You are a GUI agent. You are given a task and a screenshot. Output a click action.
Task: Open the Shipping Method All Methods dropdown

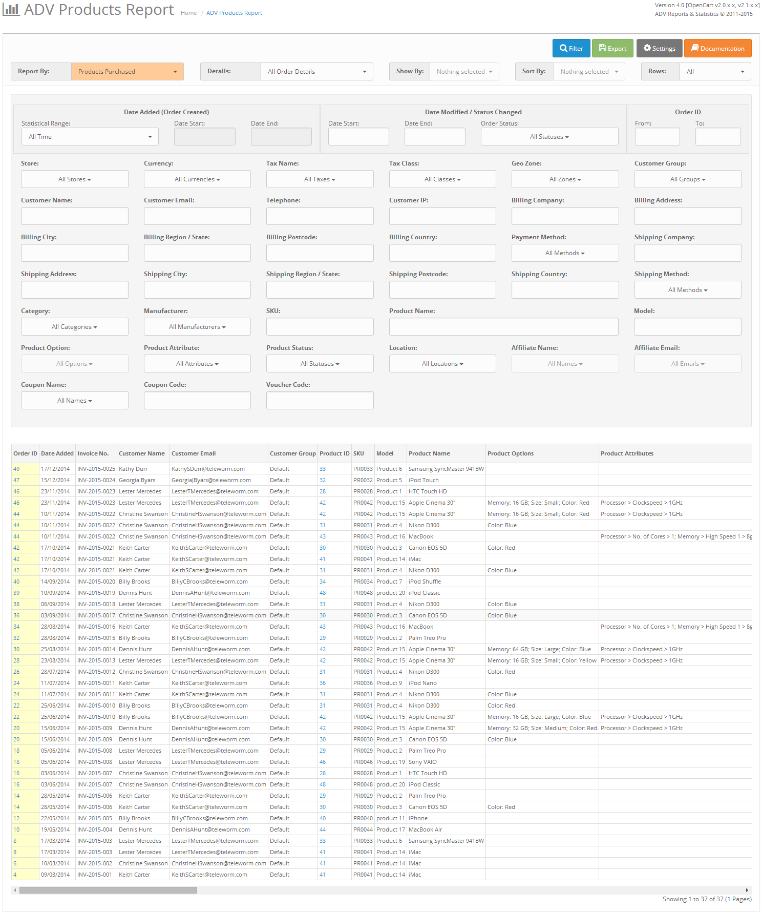click(x=688, y=290)
